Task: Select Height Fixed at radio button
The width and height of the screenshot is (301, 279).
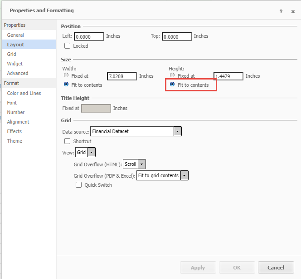Action: point(172,75)
